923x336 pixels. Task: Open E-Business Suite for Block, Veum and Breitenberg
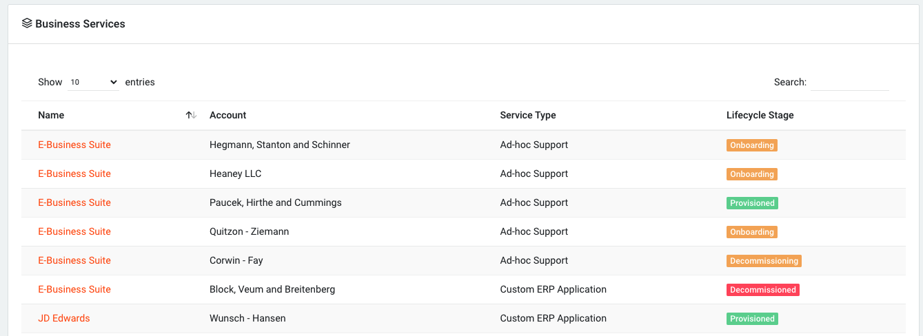[x=74, y=289]
